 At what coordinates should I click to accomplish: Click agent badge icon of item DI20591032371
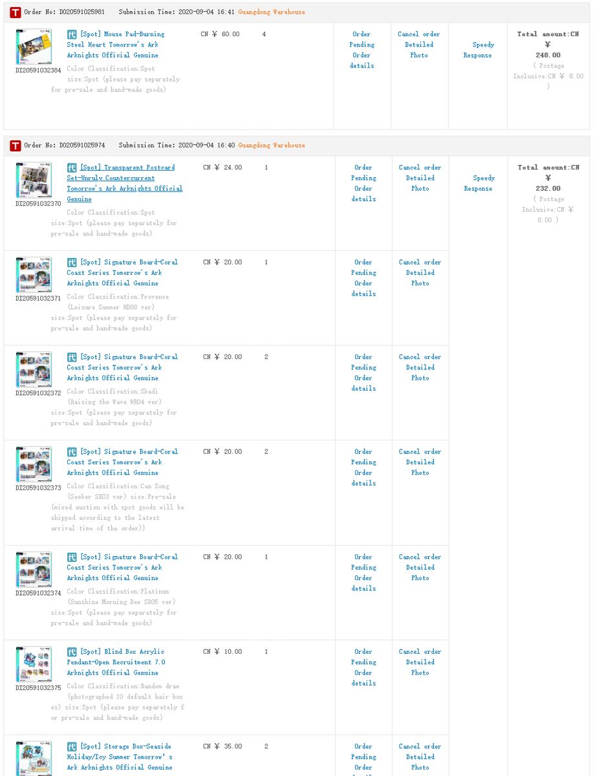[x=72, y=263]
